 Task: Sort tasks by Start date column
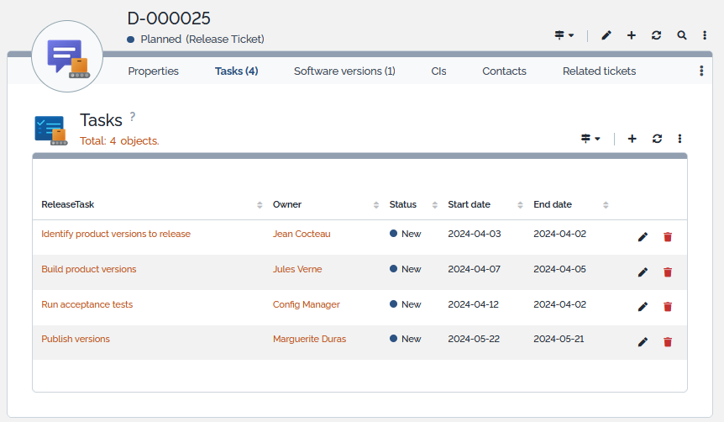coord(520,205)
